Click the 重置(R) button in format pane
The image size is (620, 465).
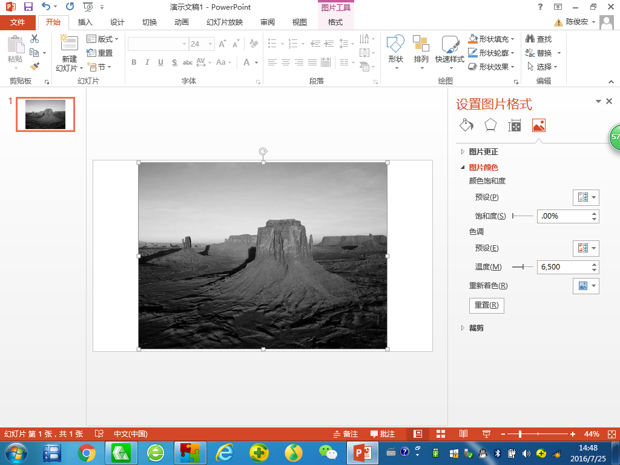486,305
